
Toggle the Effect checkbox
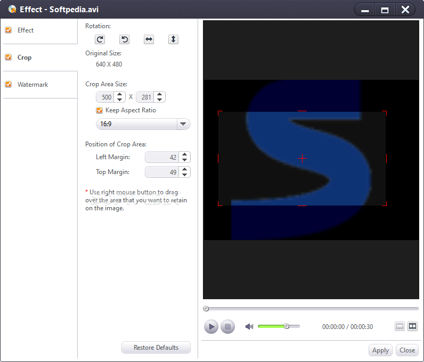coord(9,30)
